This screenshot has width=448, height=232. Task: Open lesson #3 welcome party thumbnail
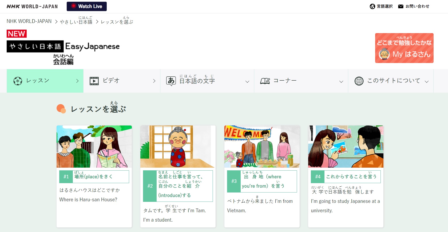[x=262, y=147]
